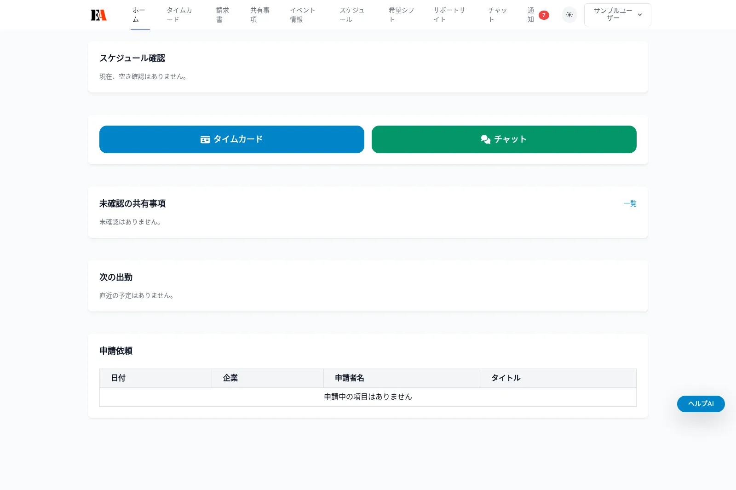Open the 希望シフト shift request page
The width and height of the screenshot is (736, 490).
pyautogui.click(x=401, y=14)
